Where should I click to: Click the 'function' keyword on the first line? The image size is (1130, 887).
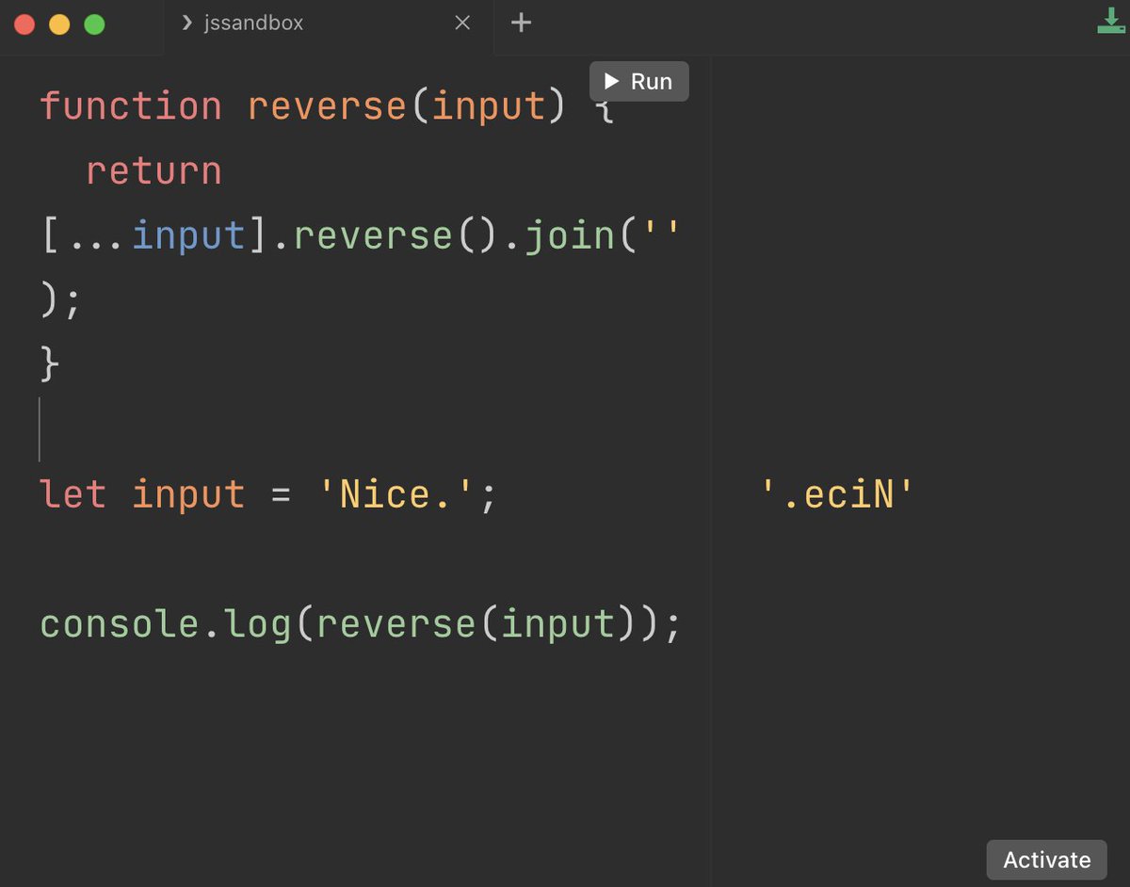coord(131,105)
